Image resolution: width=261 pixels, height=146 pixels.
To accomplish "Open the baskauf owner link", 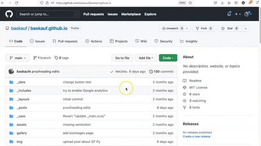I will (x=19, y=28).
